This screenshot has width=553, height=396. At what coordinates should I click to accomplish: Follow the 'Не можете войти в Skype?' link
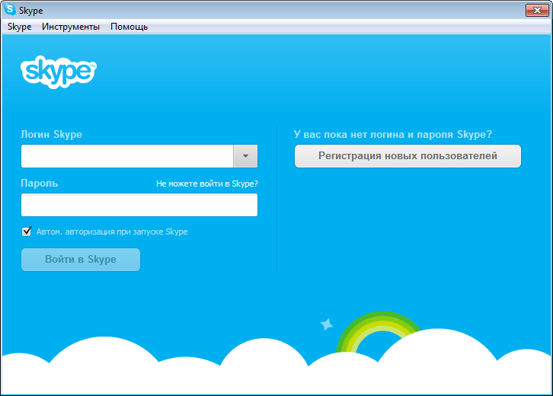tap(206, 184)
